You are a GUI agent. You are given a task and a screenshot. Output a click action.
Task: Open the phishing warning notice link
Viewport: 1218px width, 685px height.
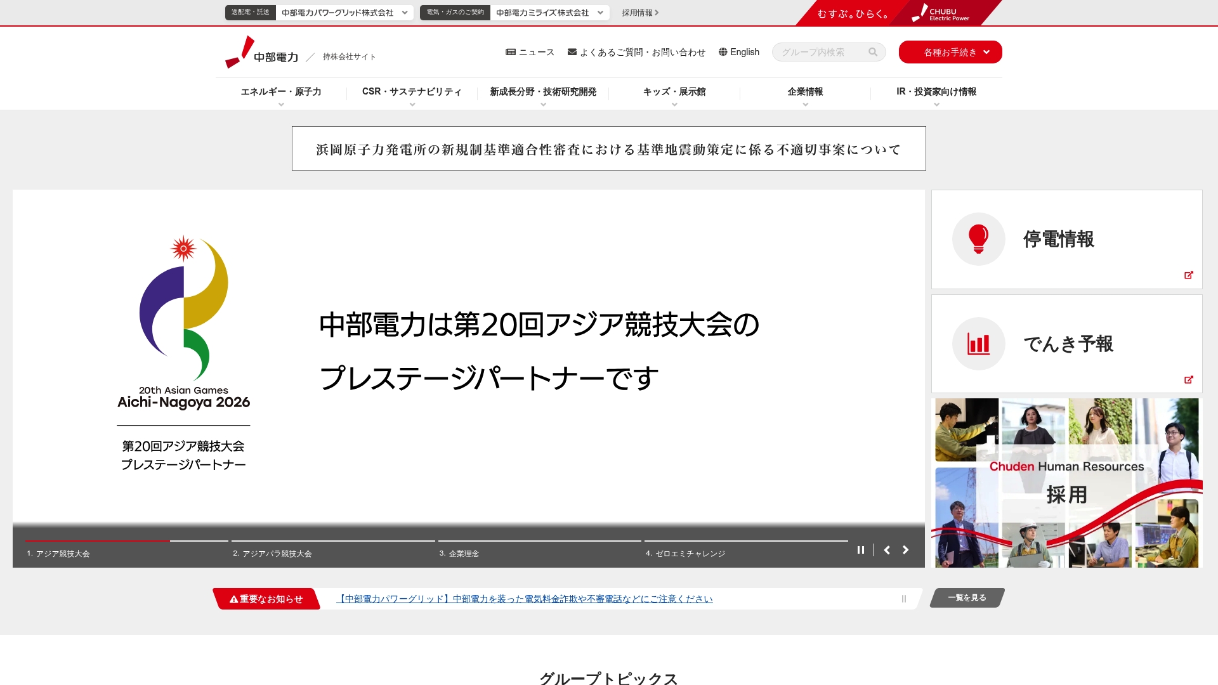tap(524, 599)
